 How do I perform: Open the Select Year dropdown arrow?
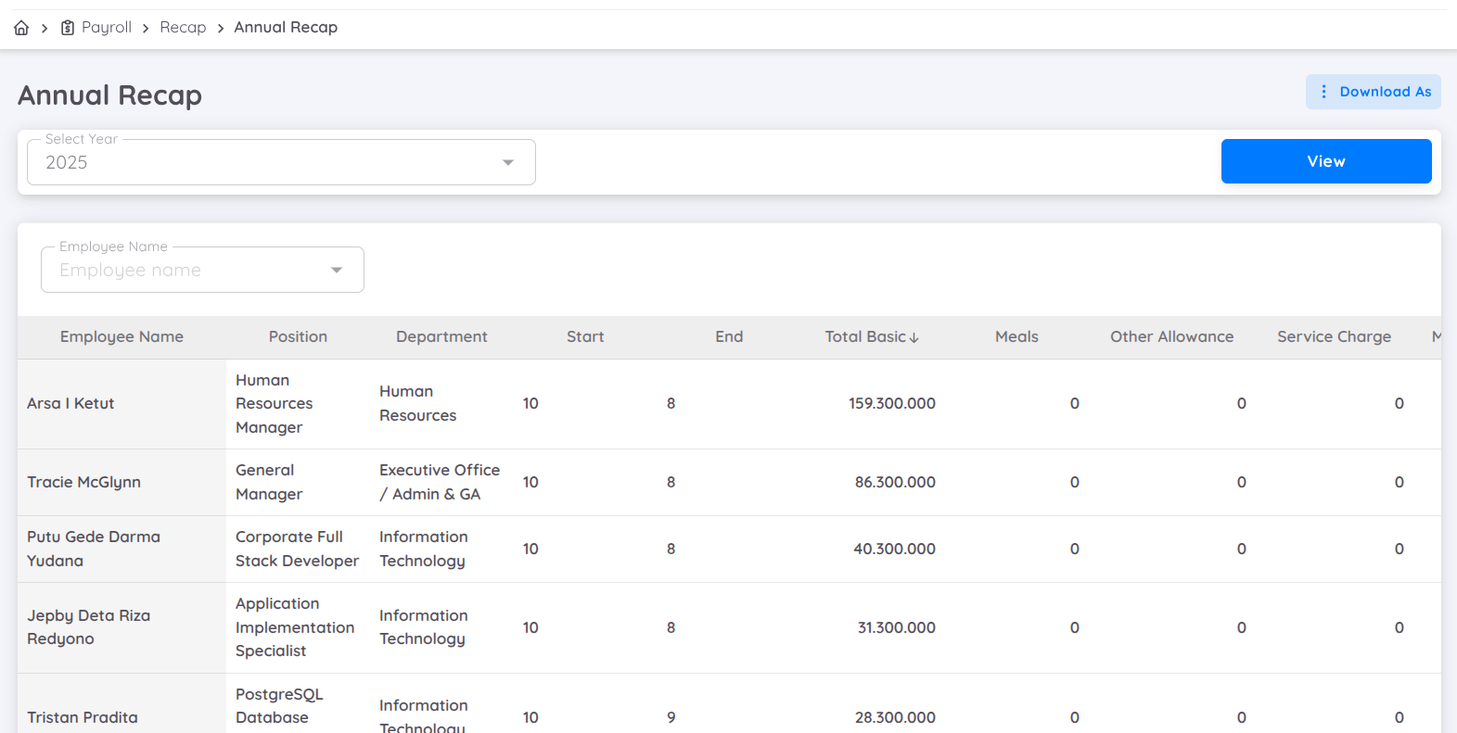[507, 163]
